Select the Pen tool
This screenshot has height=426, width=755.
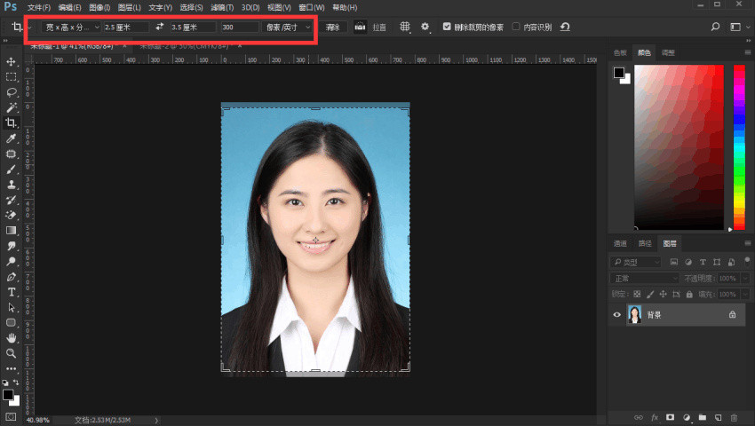(11, 277)
